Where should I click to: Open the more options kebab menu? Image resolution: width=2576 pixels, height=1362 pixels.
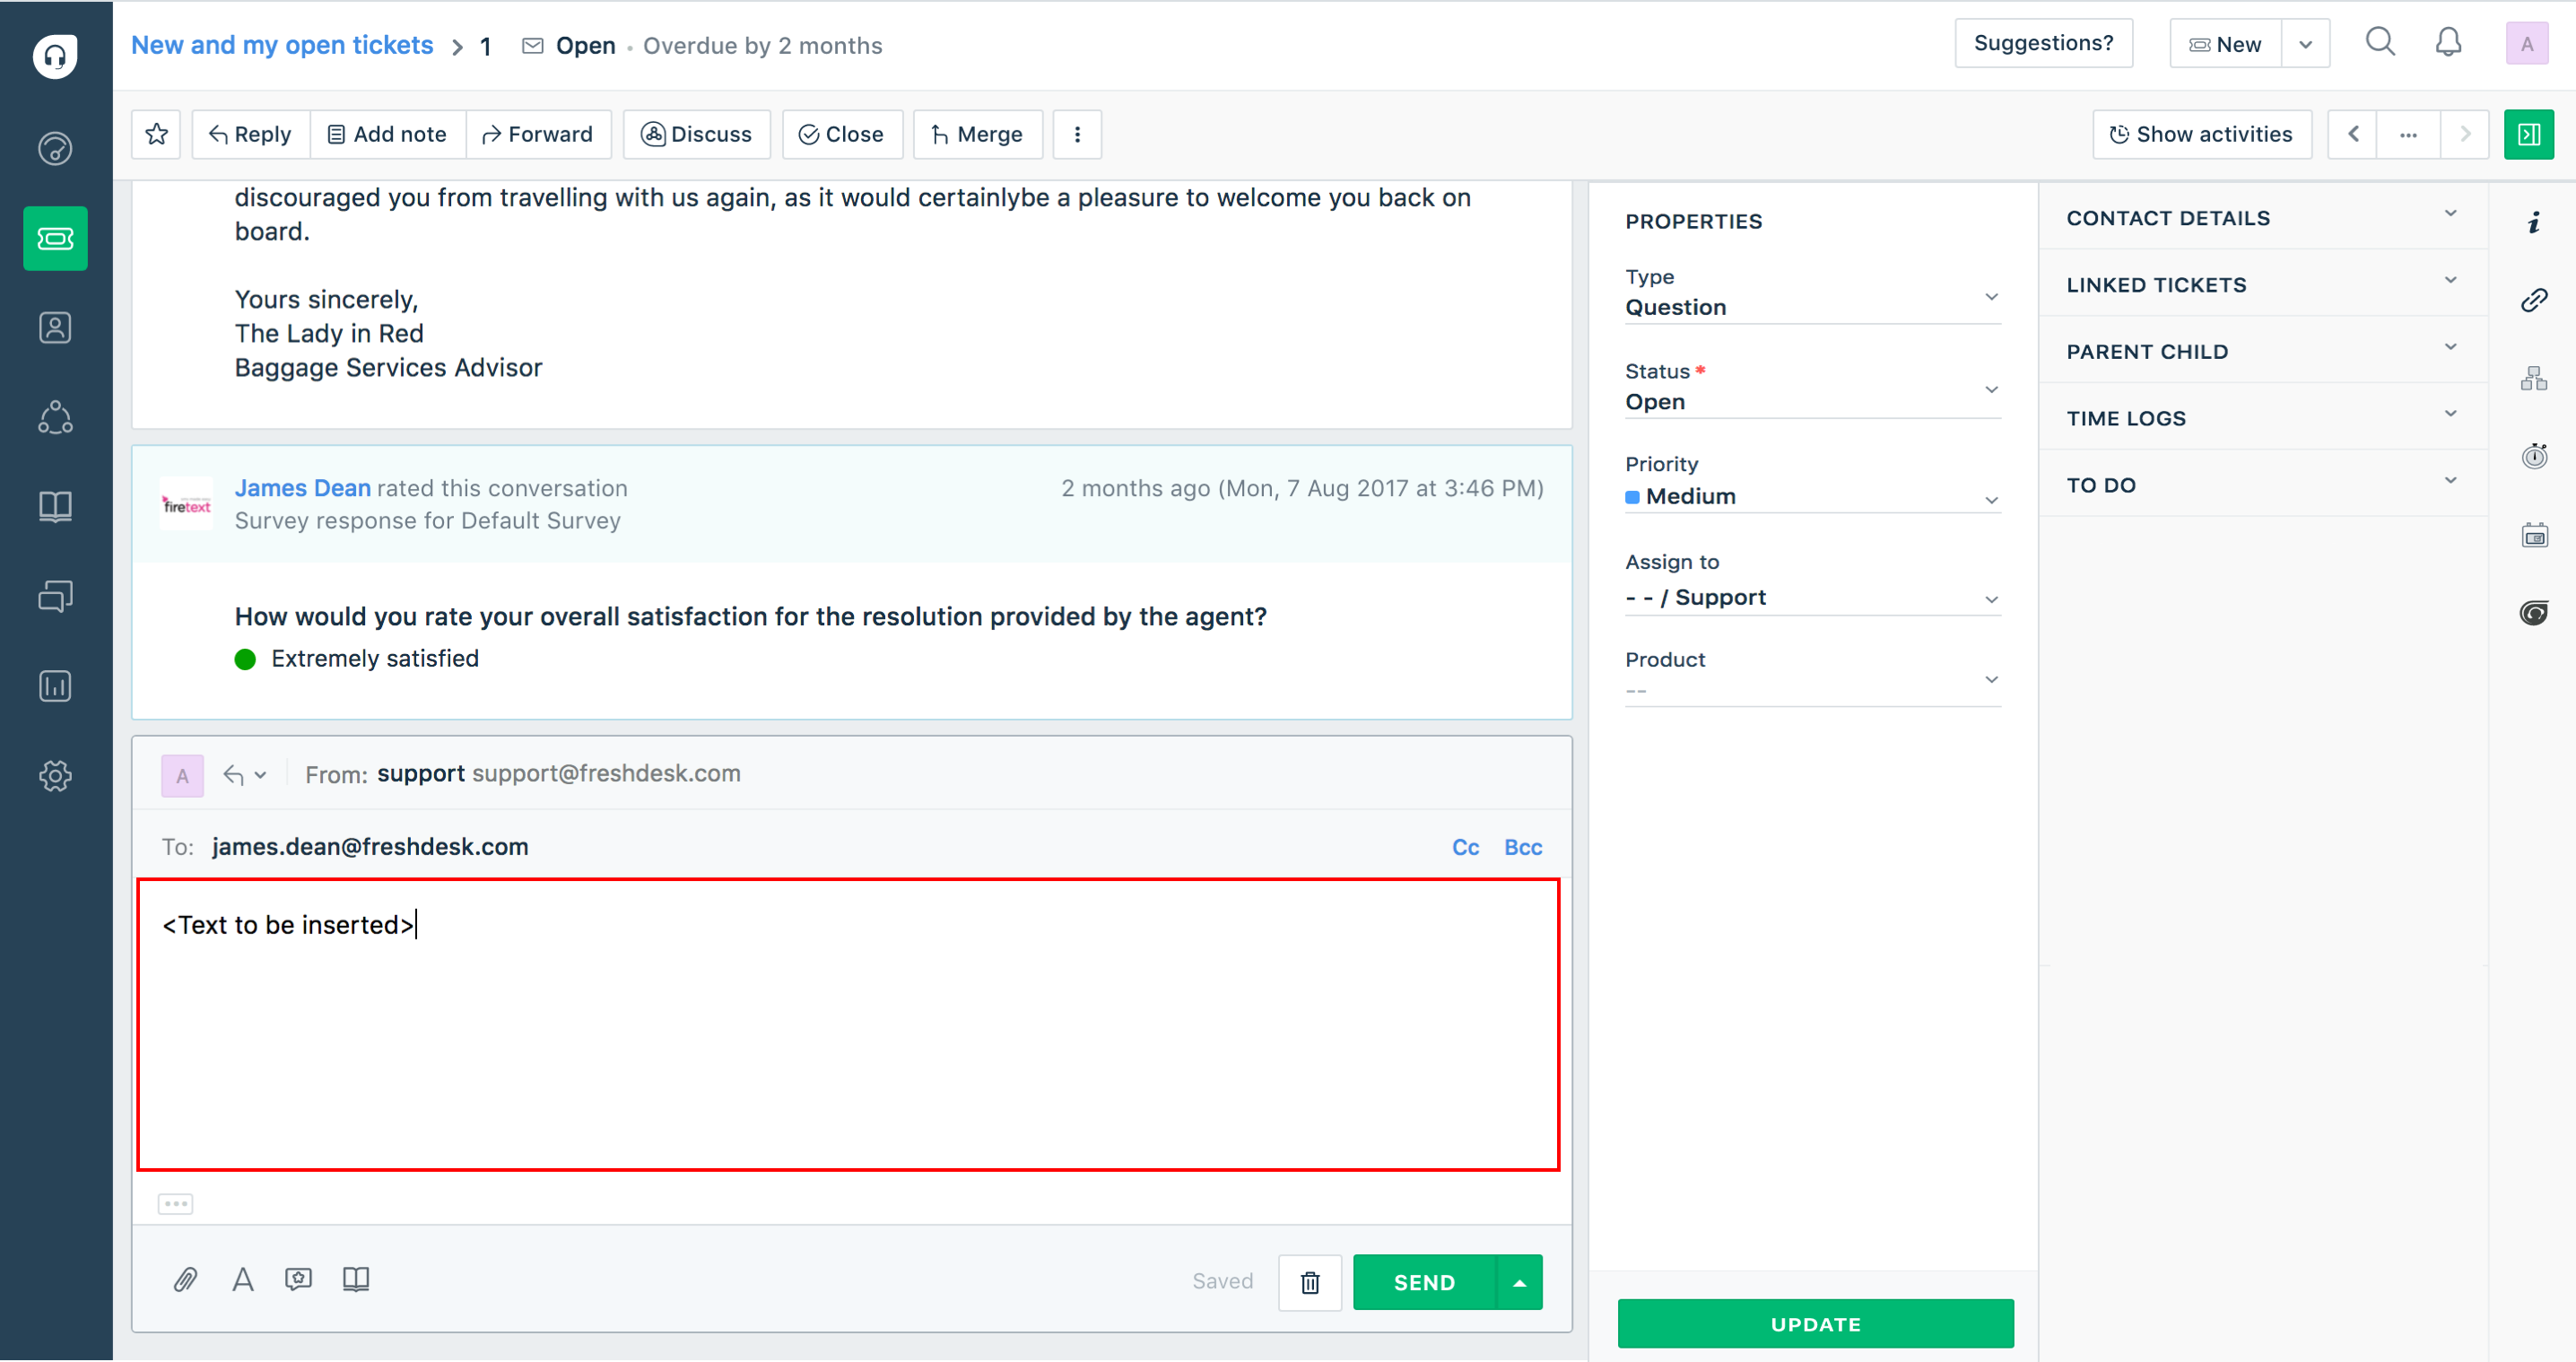[x=1078, y=133]
